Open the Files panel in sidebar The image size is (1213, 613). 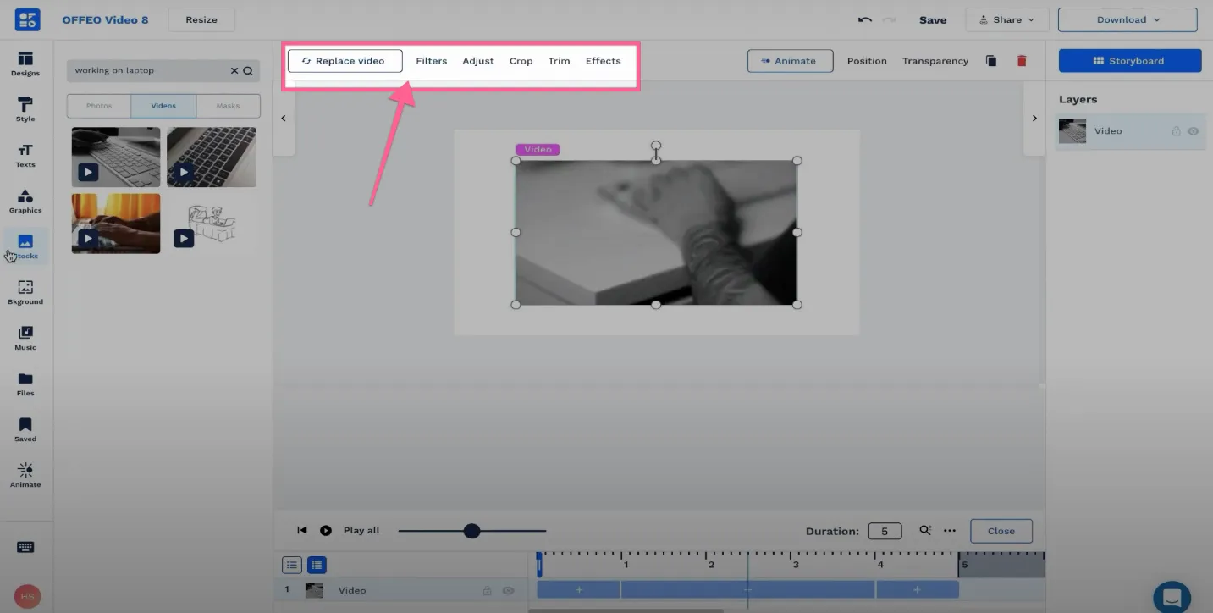pos(25,384)
